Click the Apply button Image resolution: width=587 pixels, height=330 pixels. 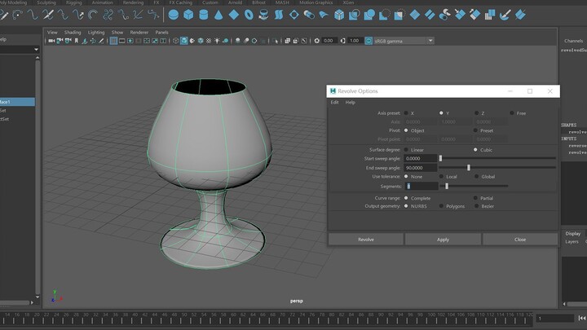pyautogui.click(x=443, y=240)
